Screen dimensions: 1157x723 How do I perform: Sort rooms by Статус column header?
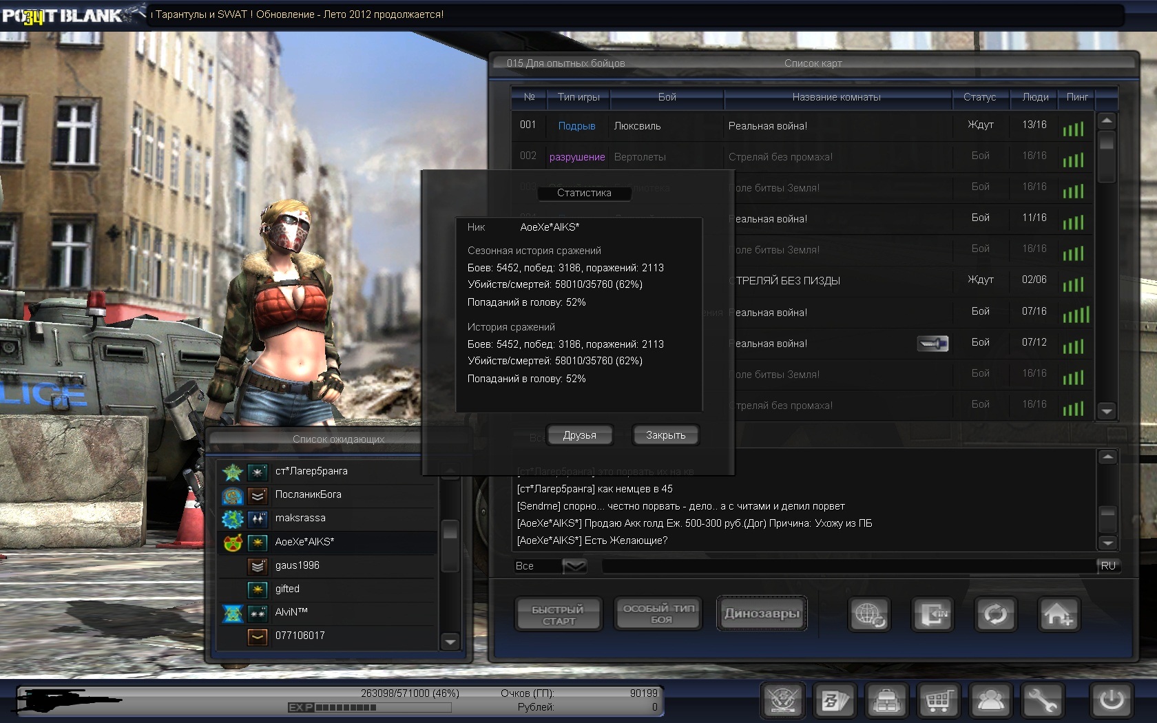click(x=979, y=97)
